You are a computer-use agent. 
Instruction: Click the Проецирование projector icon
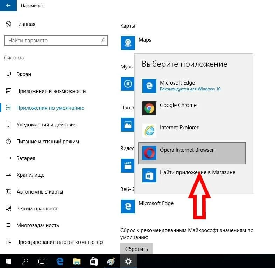tap(8, 242)
